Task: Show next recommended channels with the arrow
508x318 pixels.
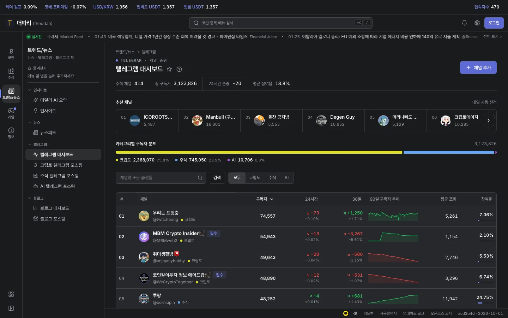Action: pyautogui.click(x=489, y=120)
